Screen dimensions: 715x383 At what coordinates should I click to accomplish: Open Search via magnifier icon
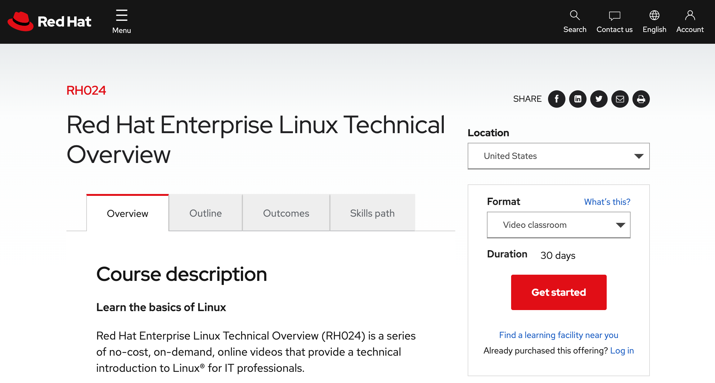(x=575, y=21)
